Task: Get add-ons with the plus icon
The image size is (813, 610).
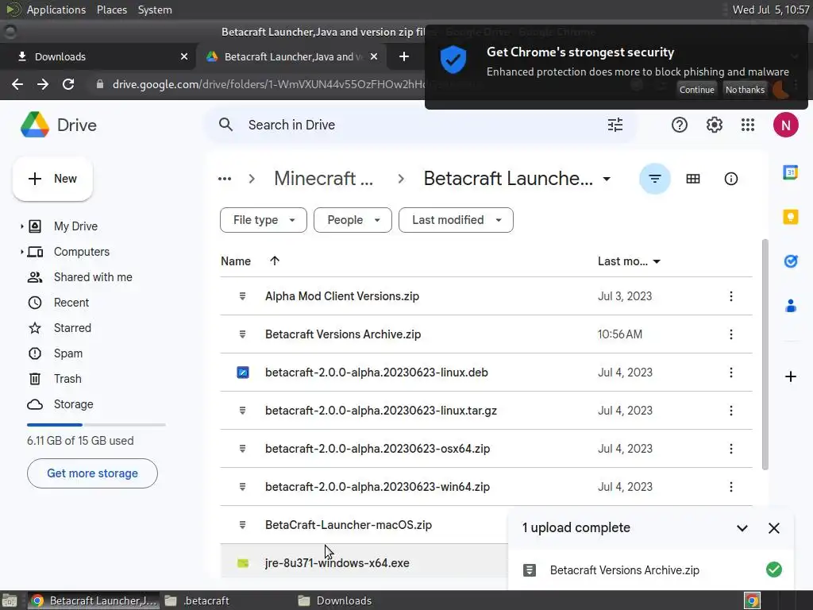Action: 790,376
